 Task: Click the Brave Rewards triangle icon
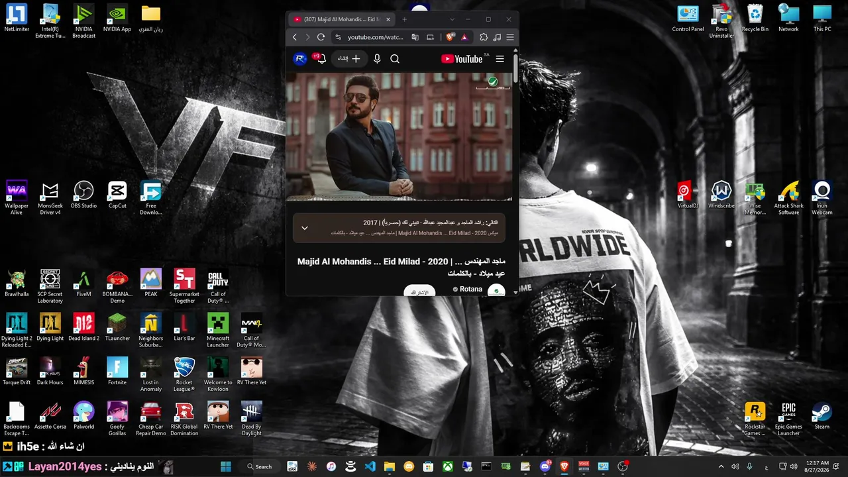click(x=464, y=37)
